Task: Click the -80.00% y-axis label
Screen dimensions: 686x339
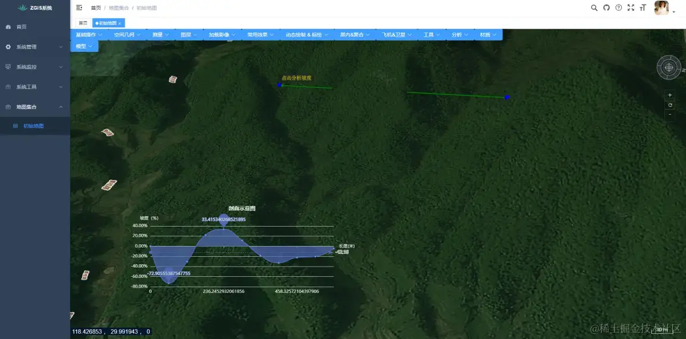Action: 139,286
